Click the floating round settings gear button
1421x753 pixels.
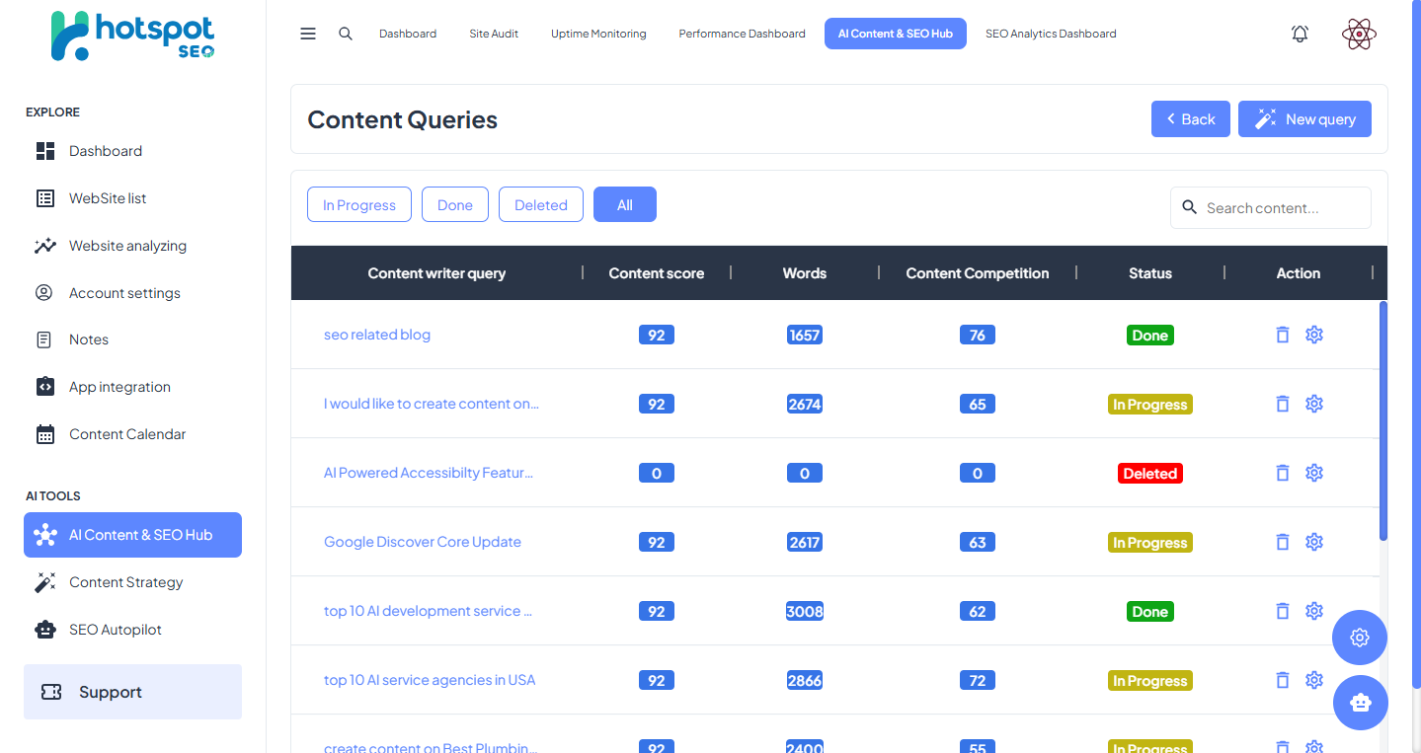1360,638
